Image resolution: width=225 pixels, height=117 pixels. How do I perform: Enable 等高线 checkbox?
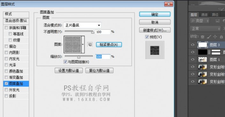point(10,34)
